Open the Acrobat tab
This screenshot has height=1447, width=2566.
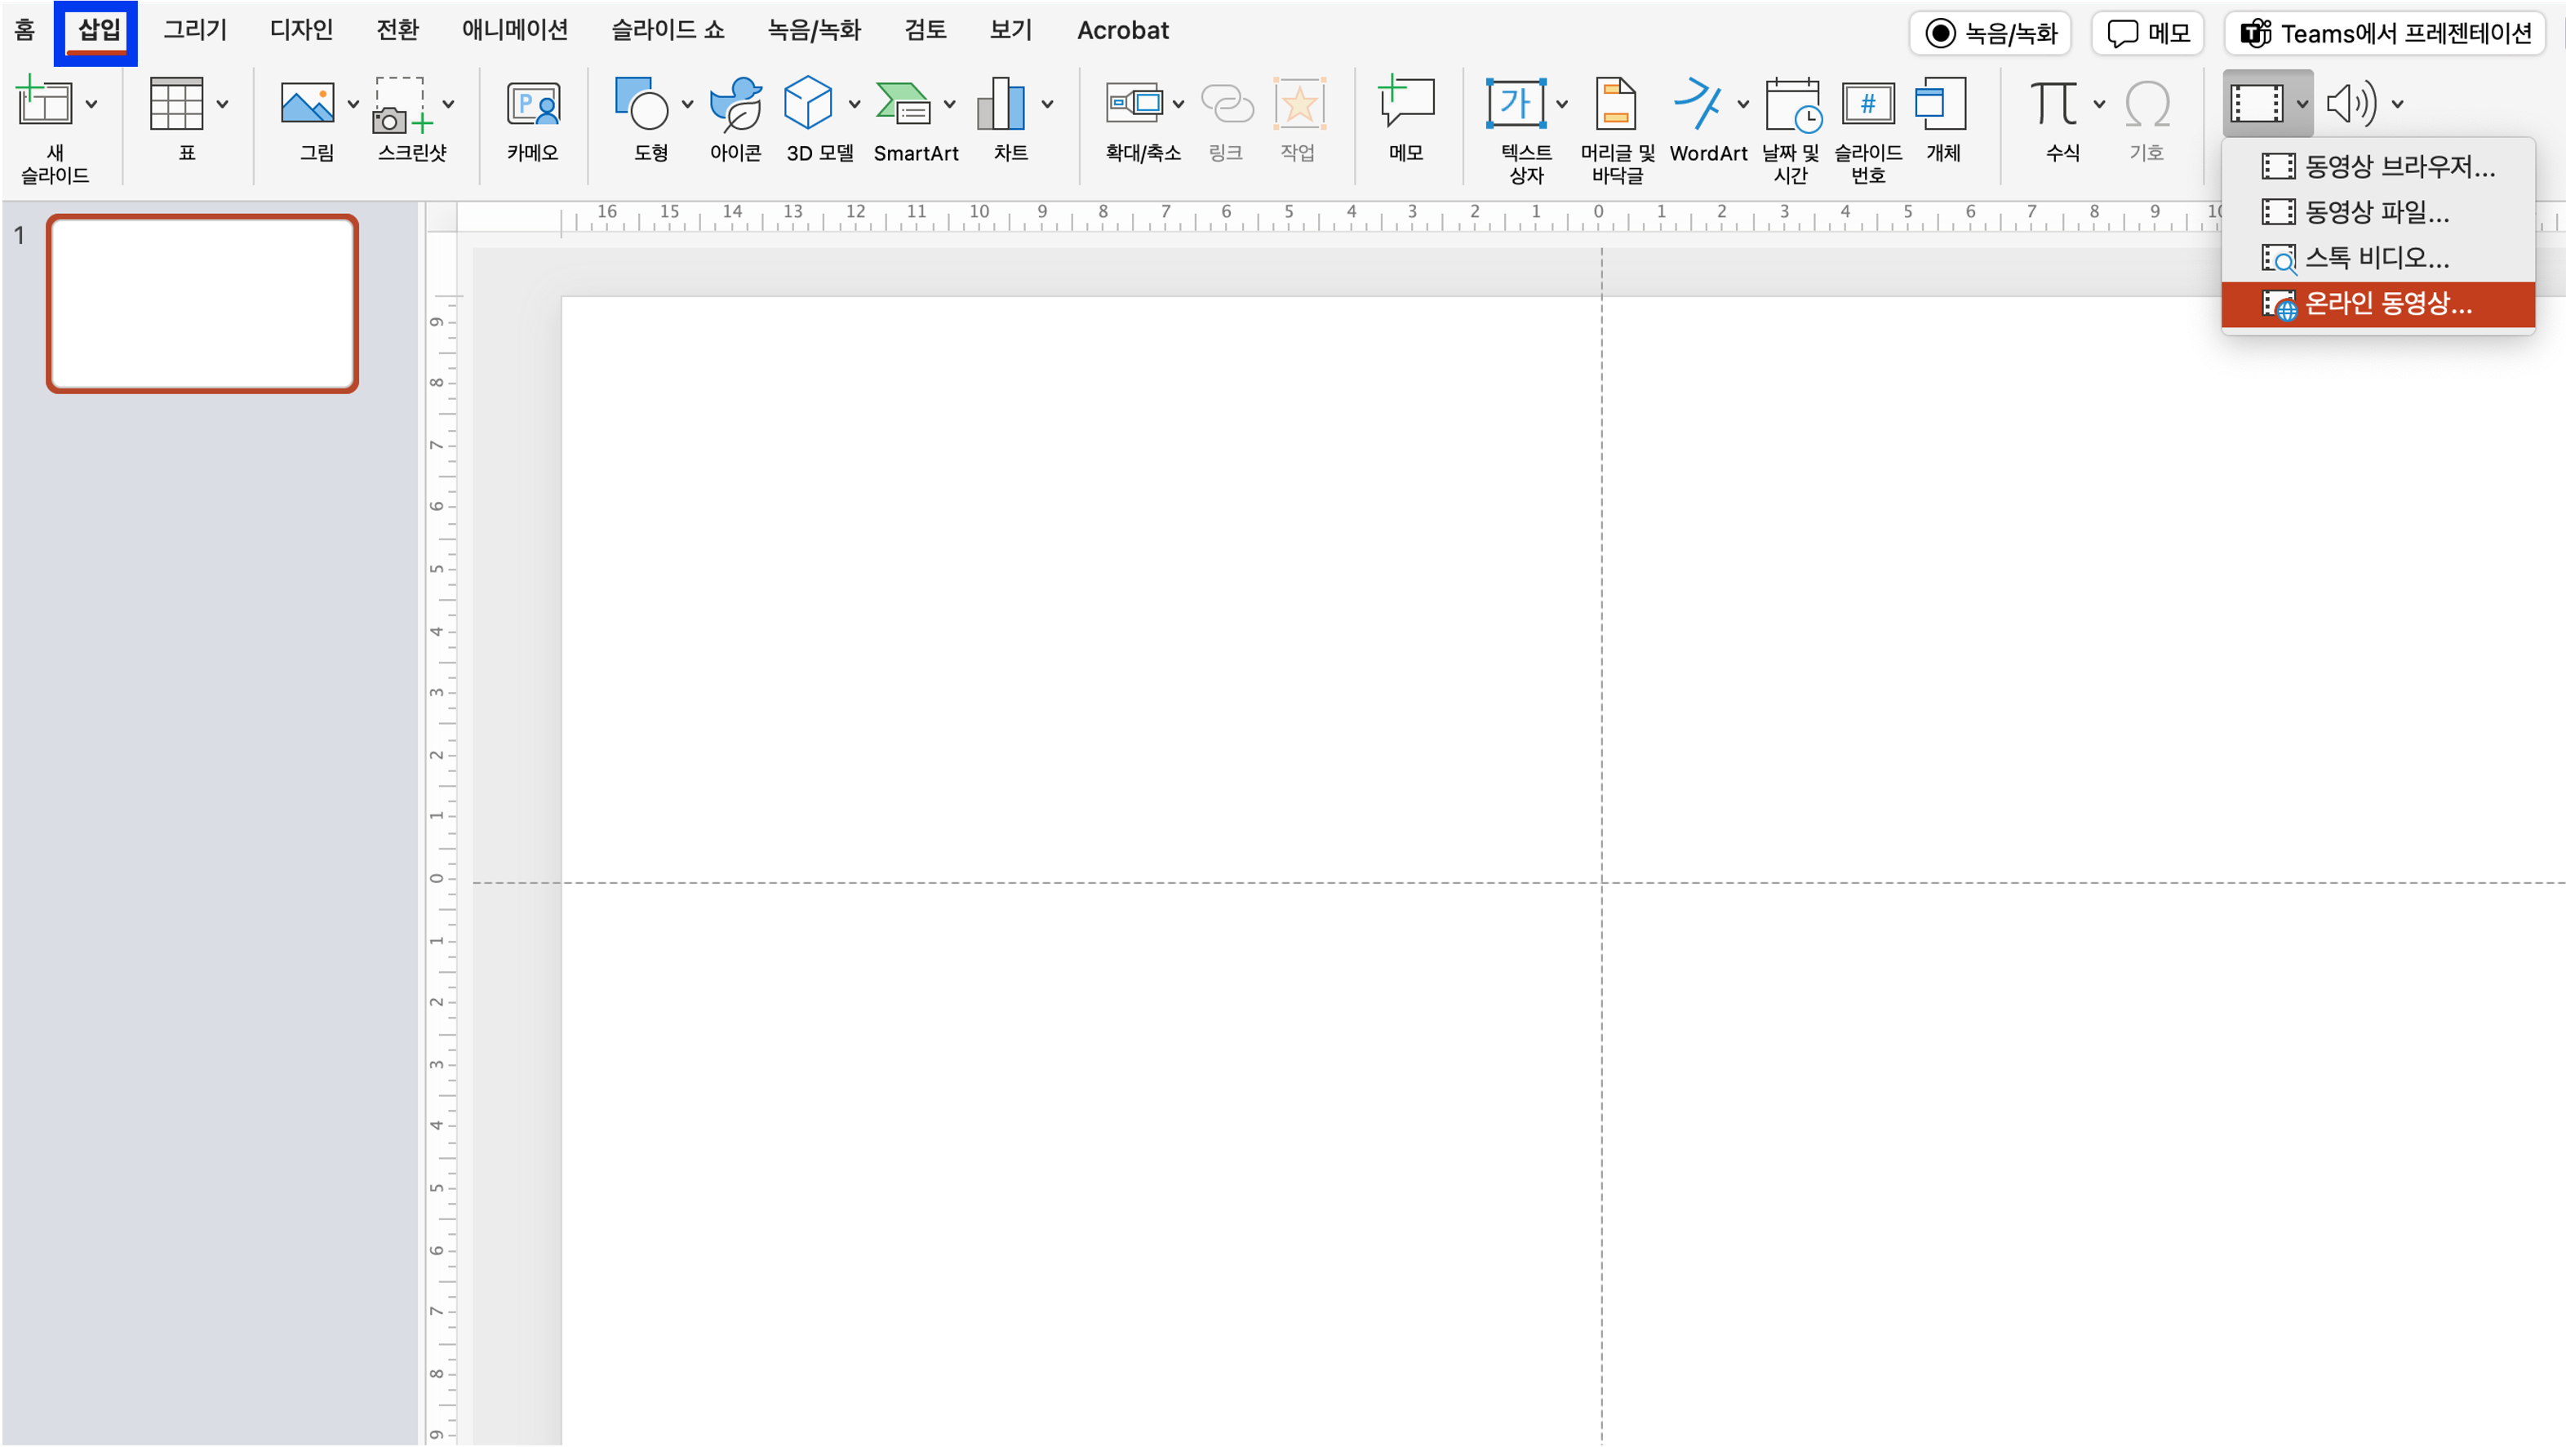1123,31
